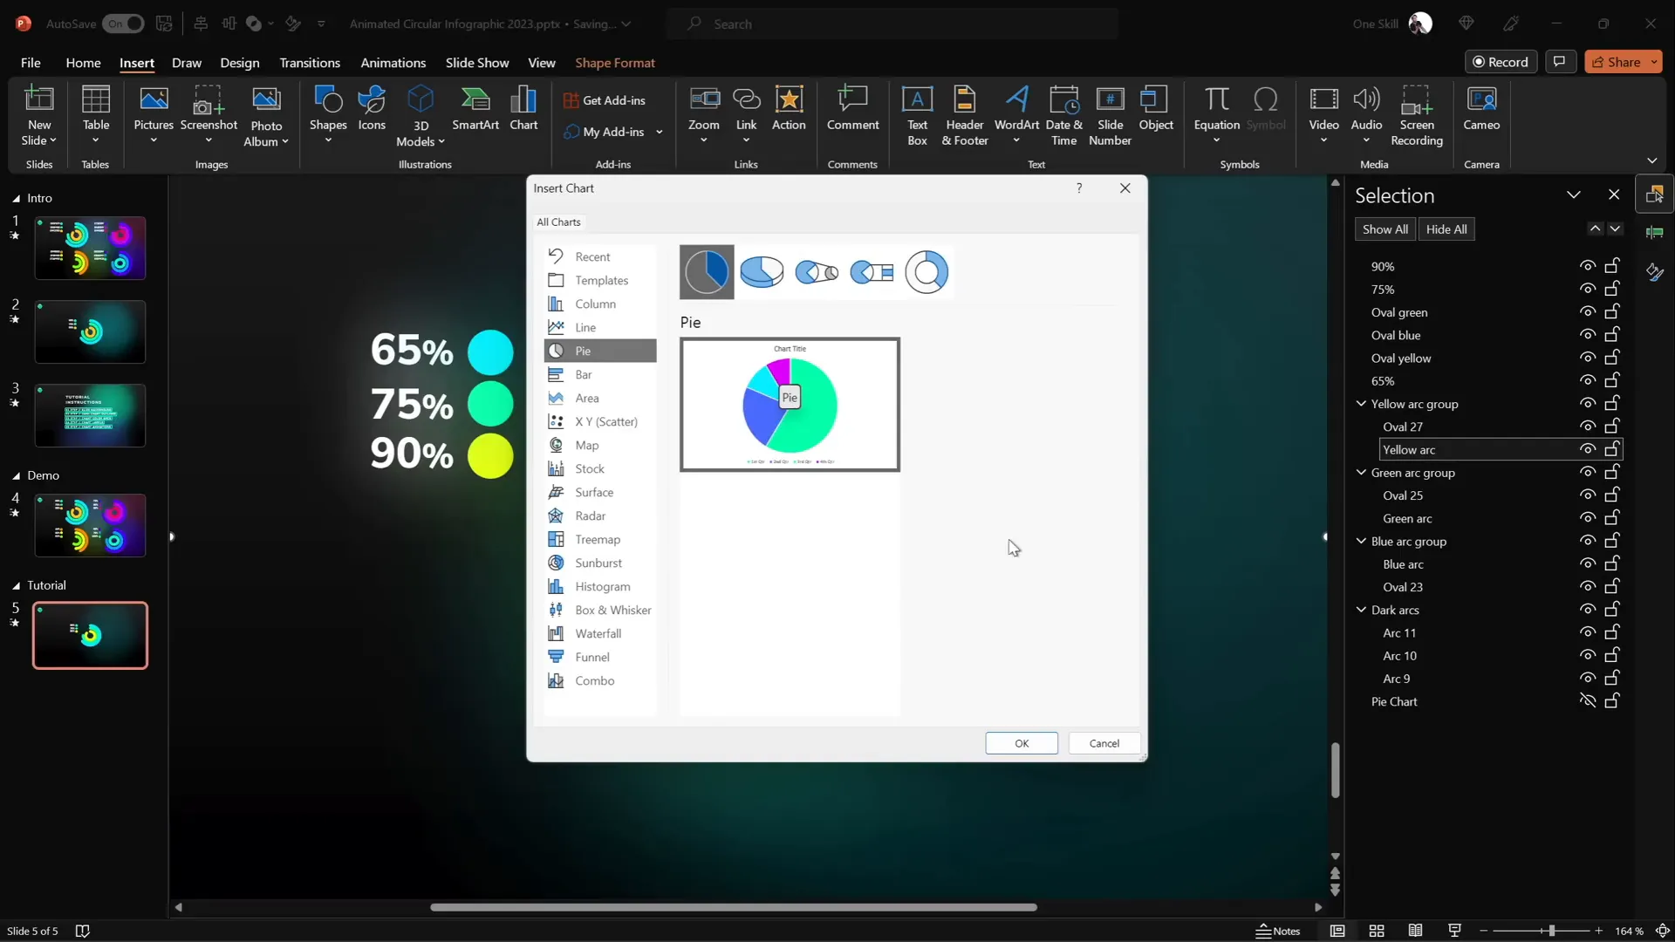Start Screen Recording
The image size is (1675, 942).
point(1417,115)
